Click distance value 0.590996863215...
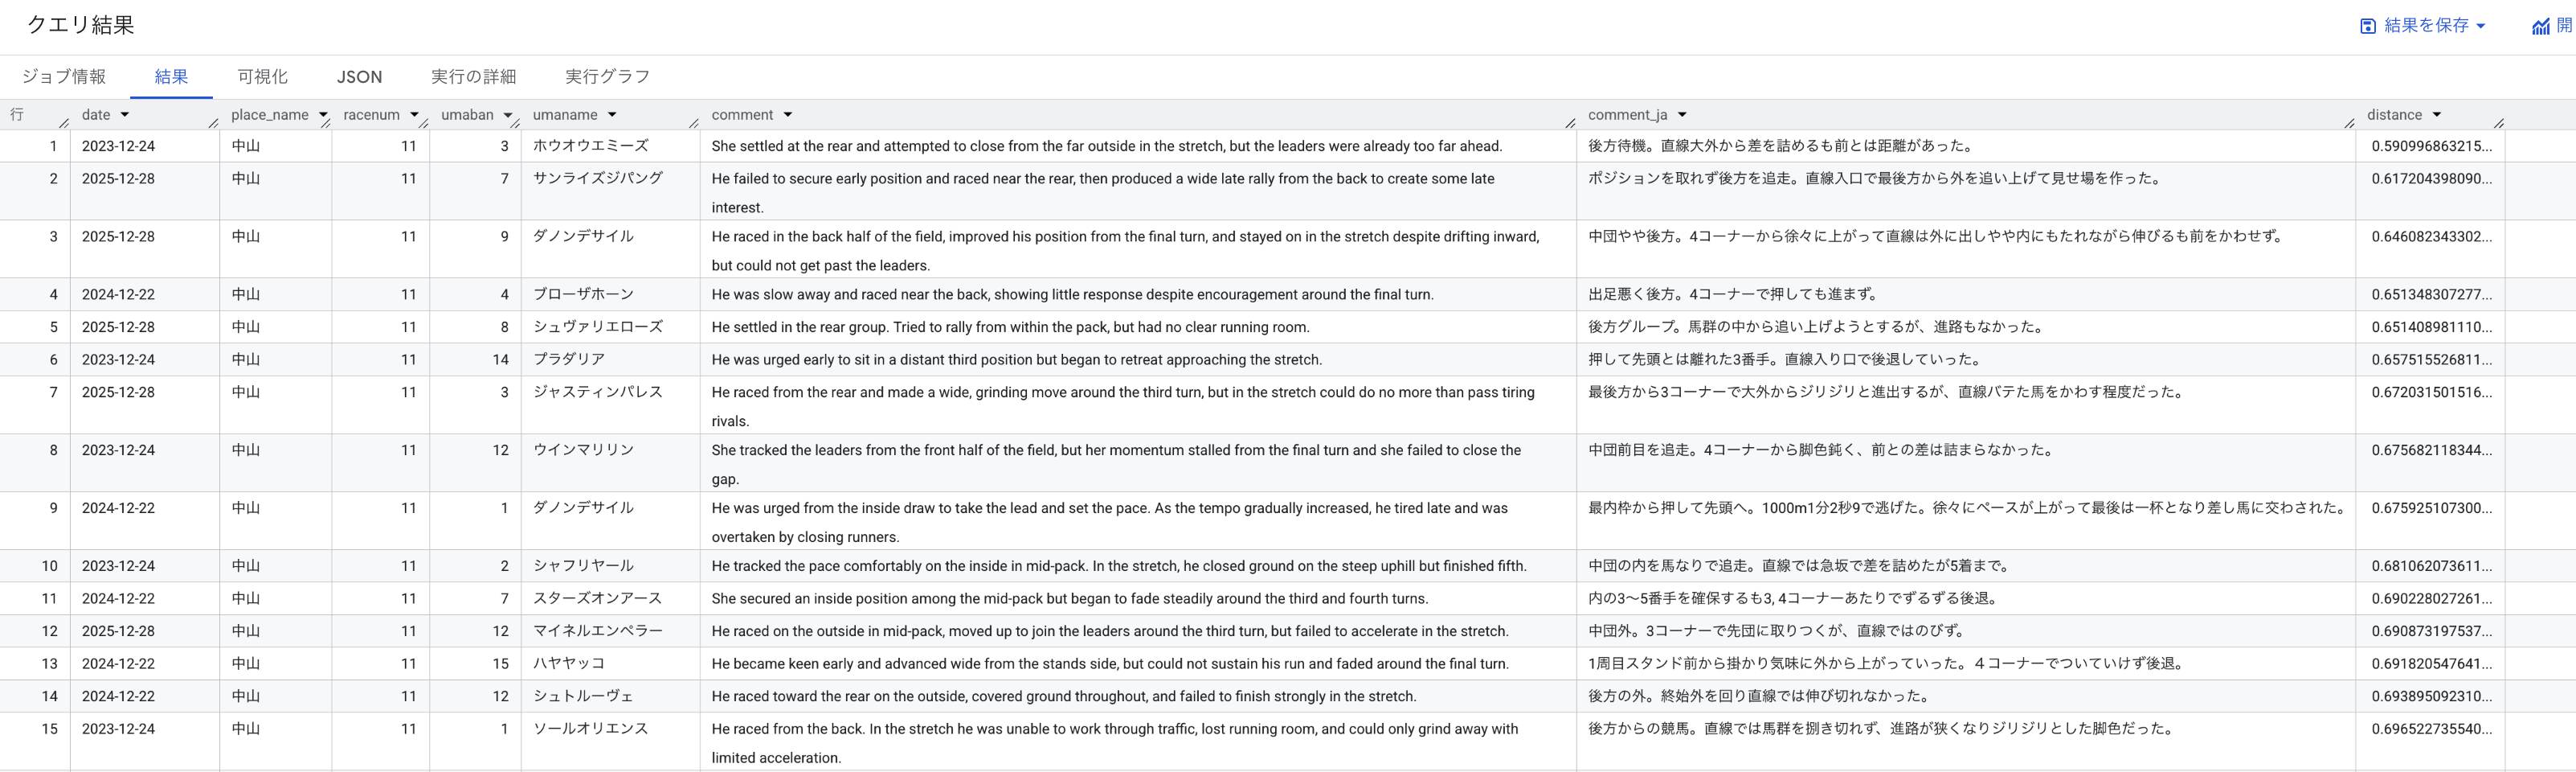 point(2431,146)
